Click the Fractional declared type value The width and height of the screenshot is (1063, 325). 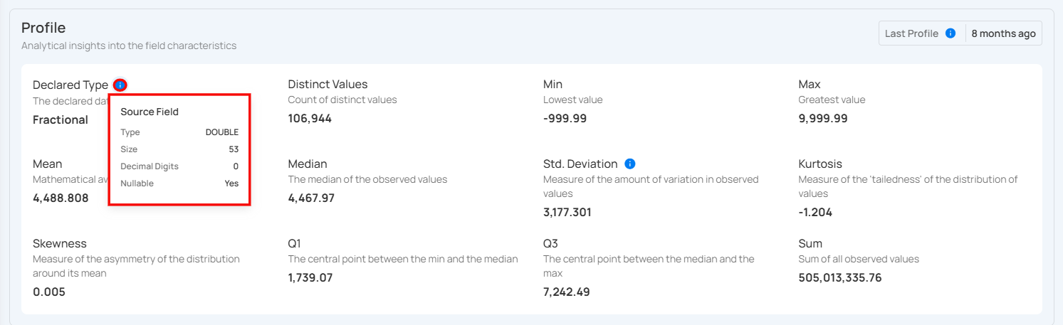tap(61, 119)
